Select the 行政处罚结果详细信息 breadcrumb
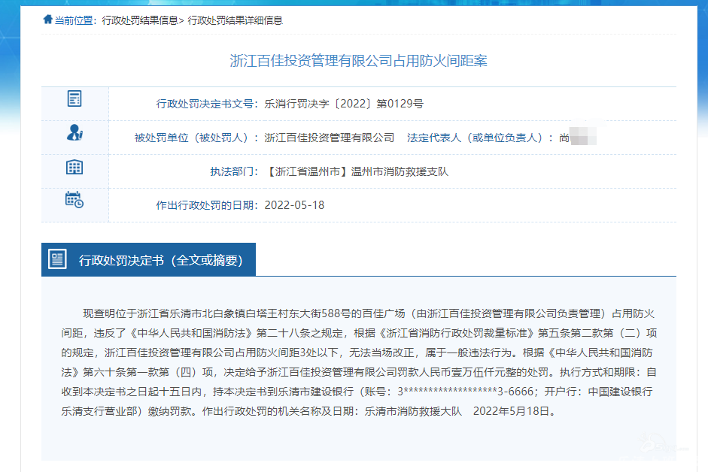The height and width of the screenshot is (472, 708). tap(235, 20)
